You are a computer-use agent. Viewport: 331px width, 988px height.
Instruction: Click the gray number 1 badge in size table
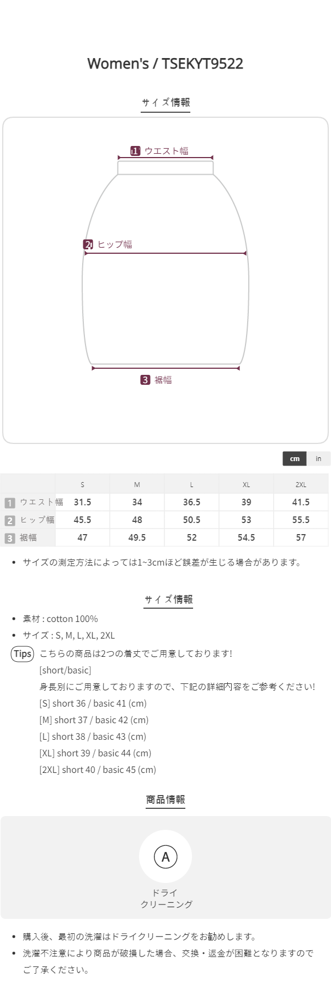coord(9,503)
